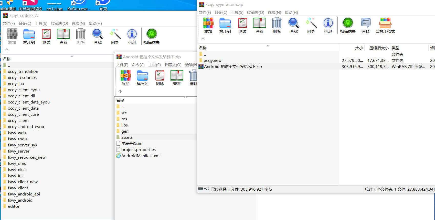This screenshot has height=220, width=435.
Task: Click 名称 column header in xcqy_codexx.7z list
Action: 7,59
